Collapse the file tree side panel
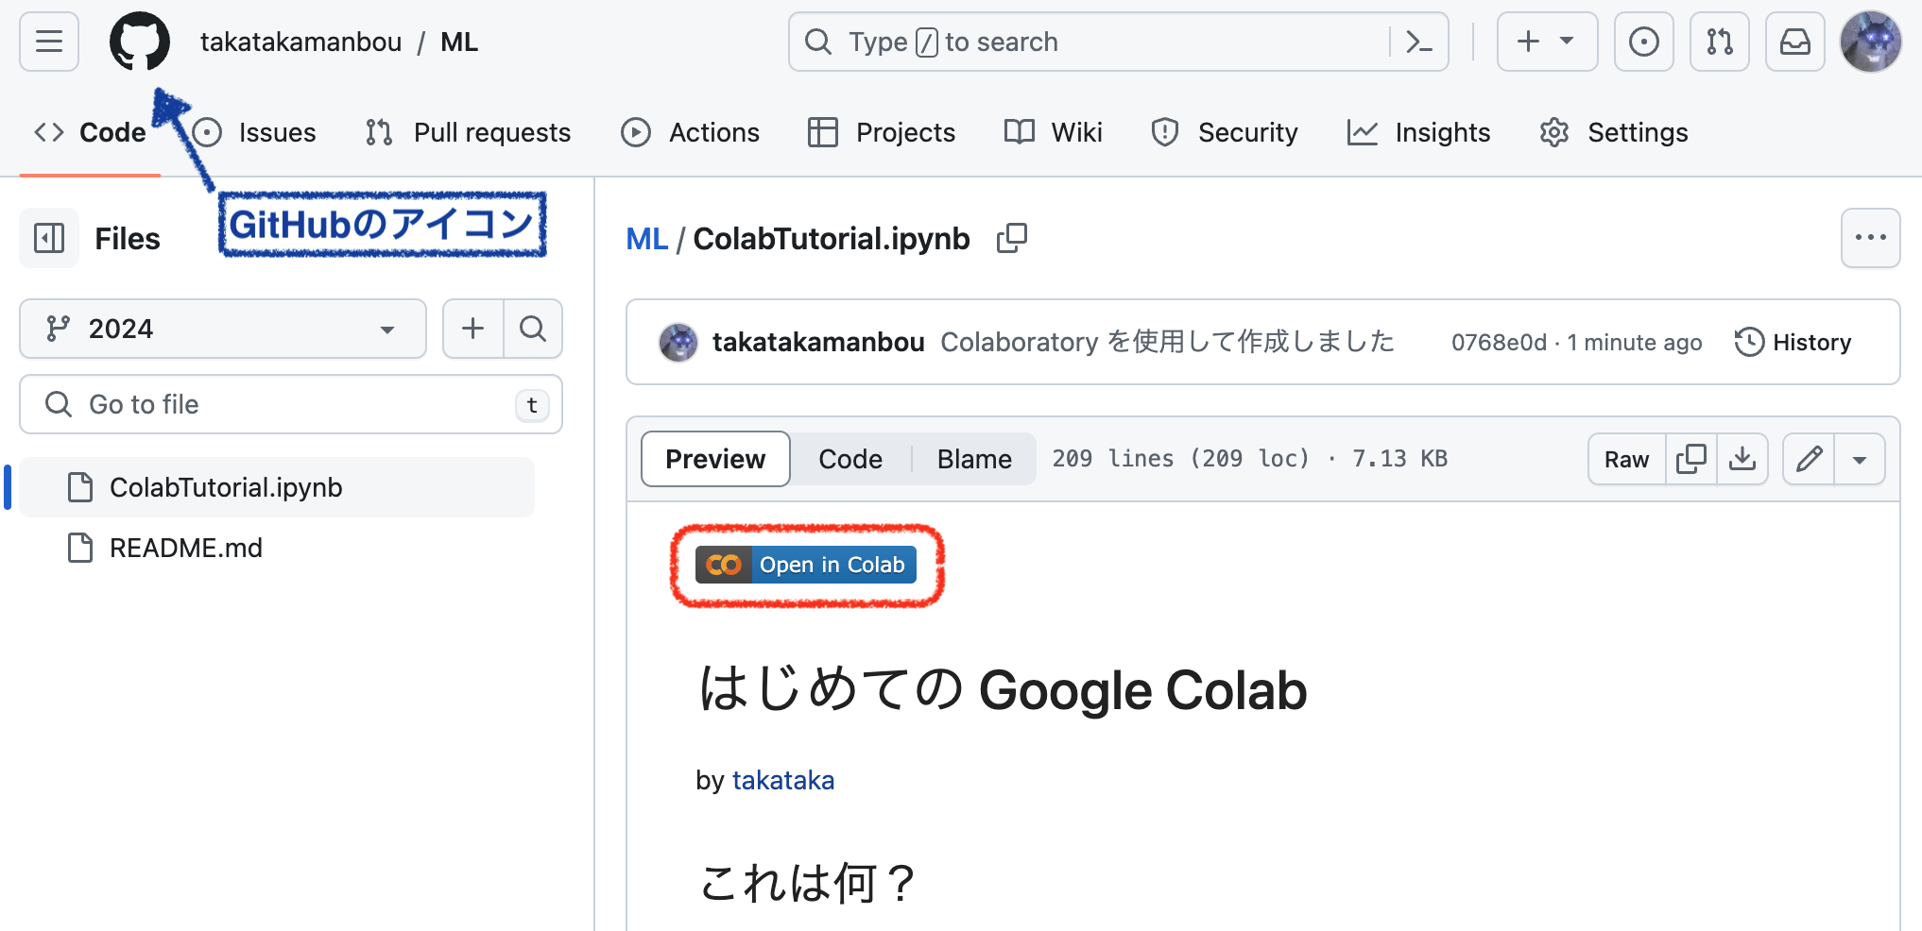 [x=49, y=238]
